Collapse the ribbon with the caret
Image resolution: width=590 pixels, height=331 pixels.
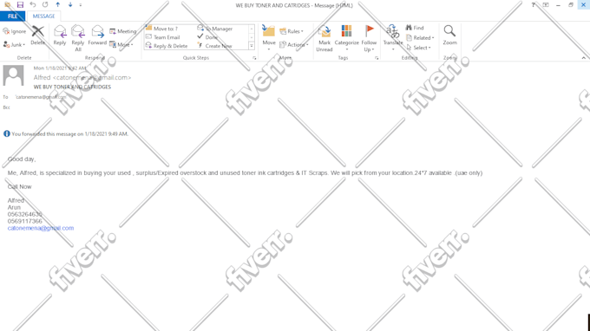[x=583, y=58]
